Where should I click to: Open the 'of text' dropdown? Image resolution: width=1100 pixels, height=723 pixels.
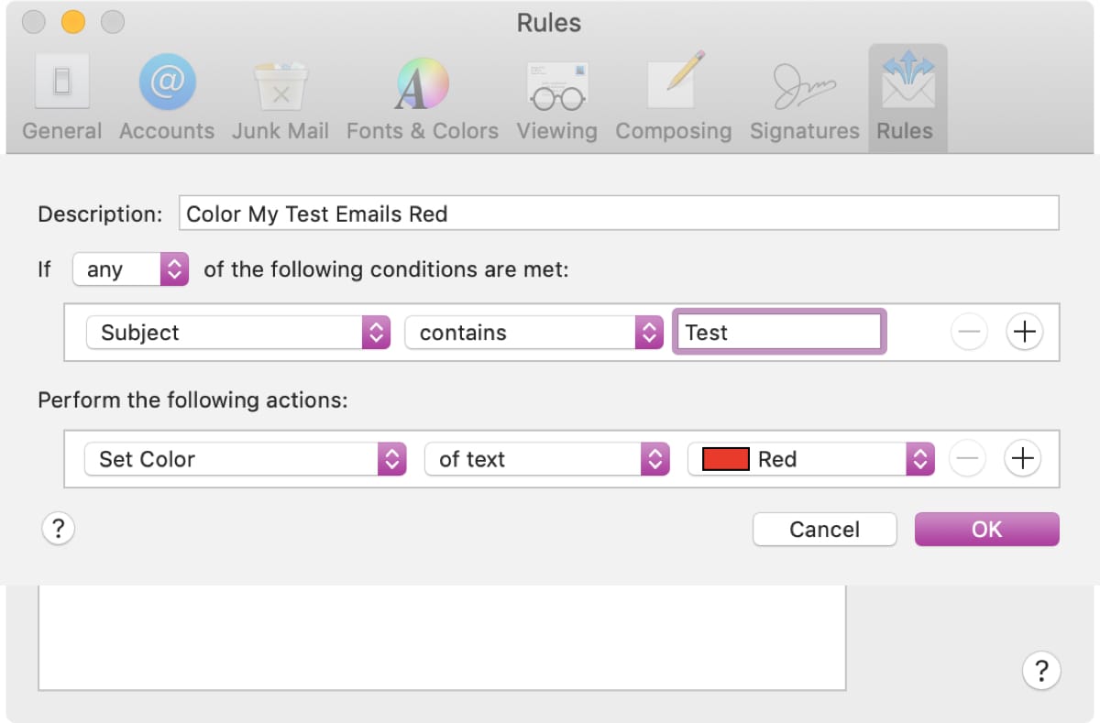tap(547, 458)
